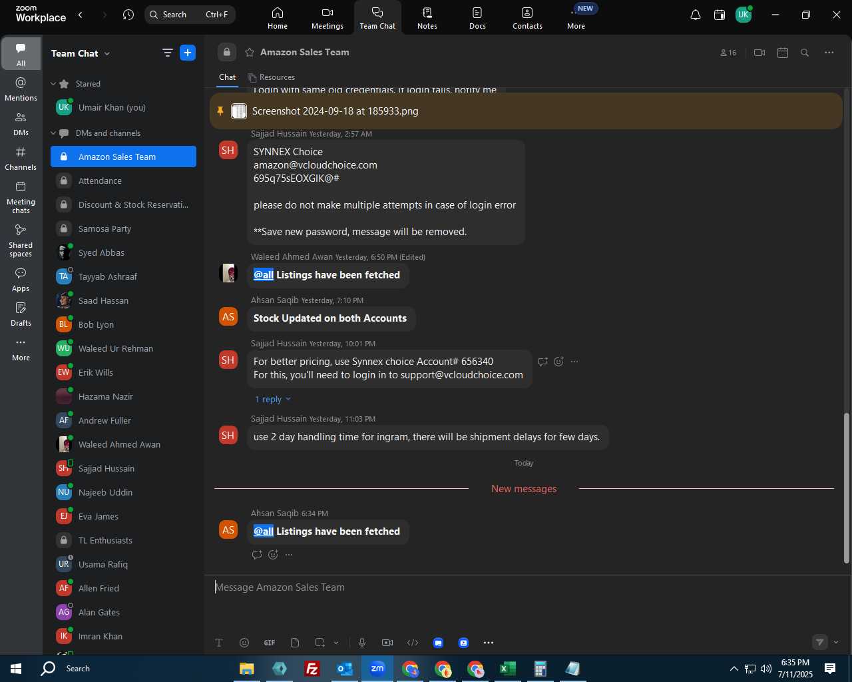Switch to the Chat tab
This screenshot has height=682, width=852.
click(x=227, y=77)
